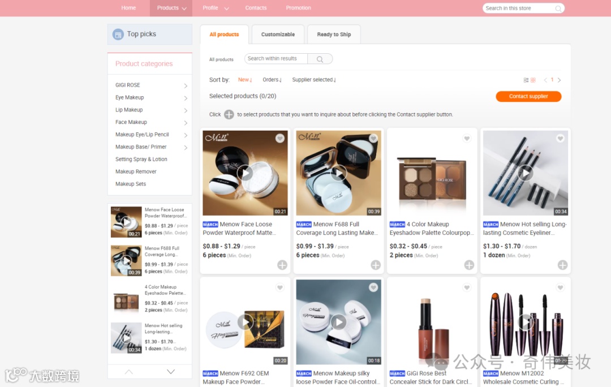Expand GIGI ROSE category
The image size is (611, 387).
tap(186, 86)
